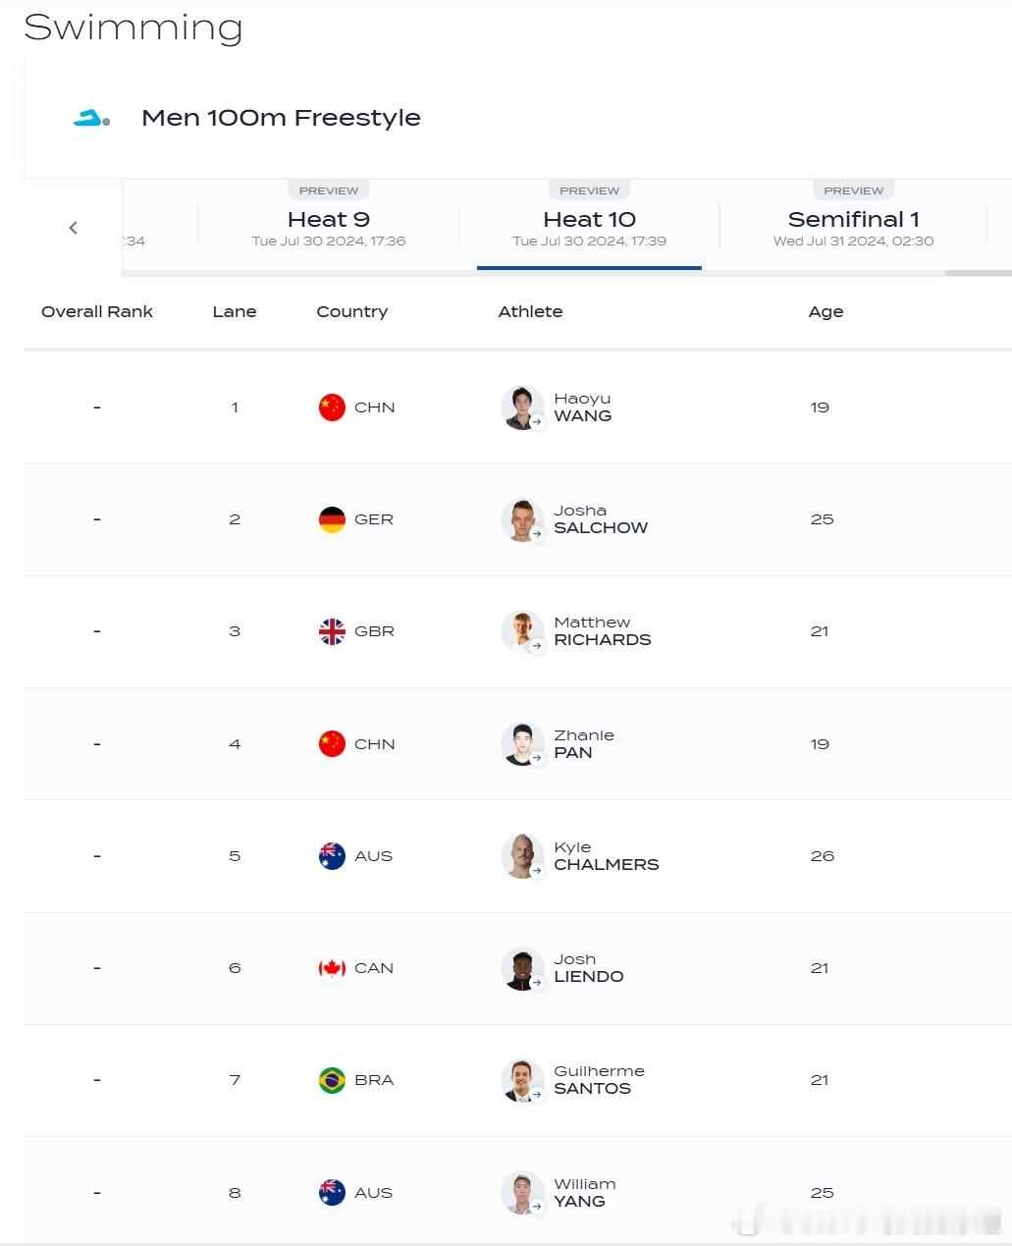View William Yang athlete page
Image resolution: width=1012 pixels, height=1246 pixels.
pos(584,1193)
